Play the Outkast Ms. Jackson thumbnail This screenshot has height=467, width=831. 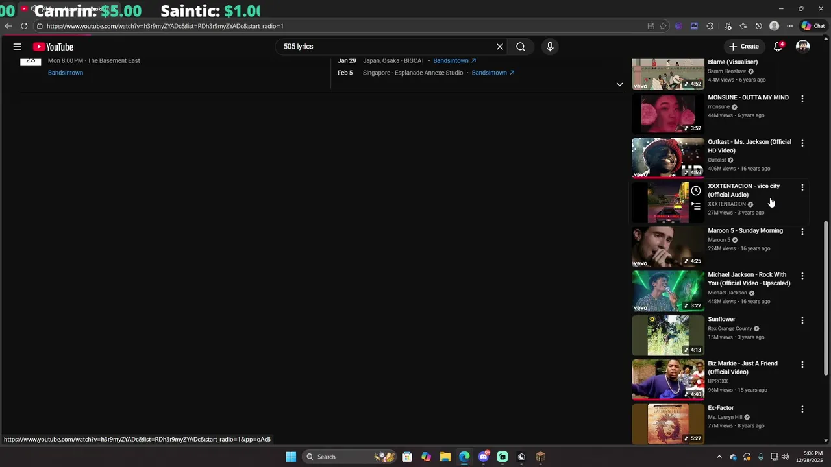pos(668,158)
